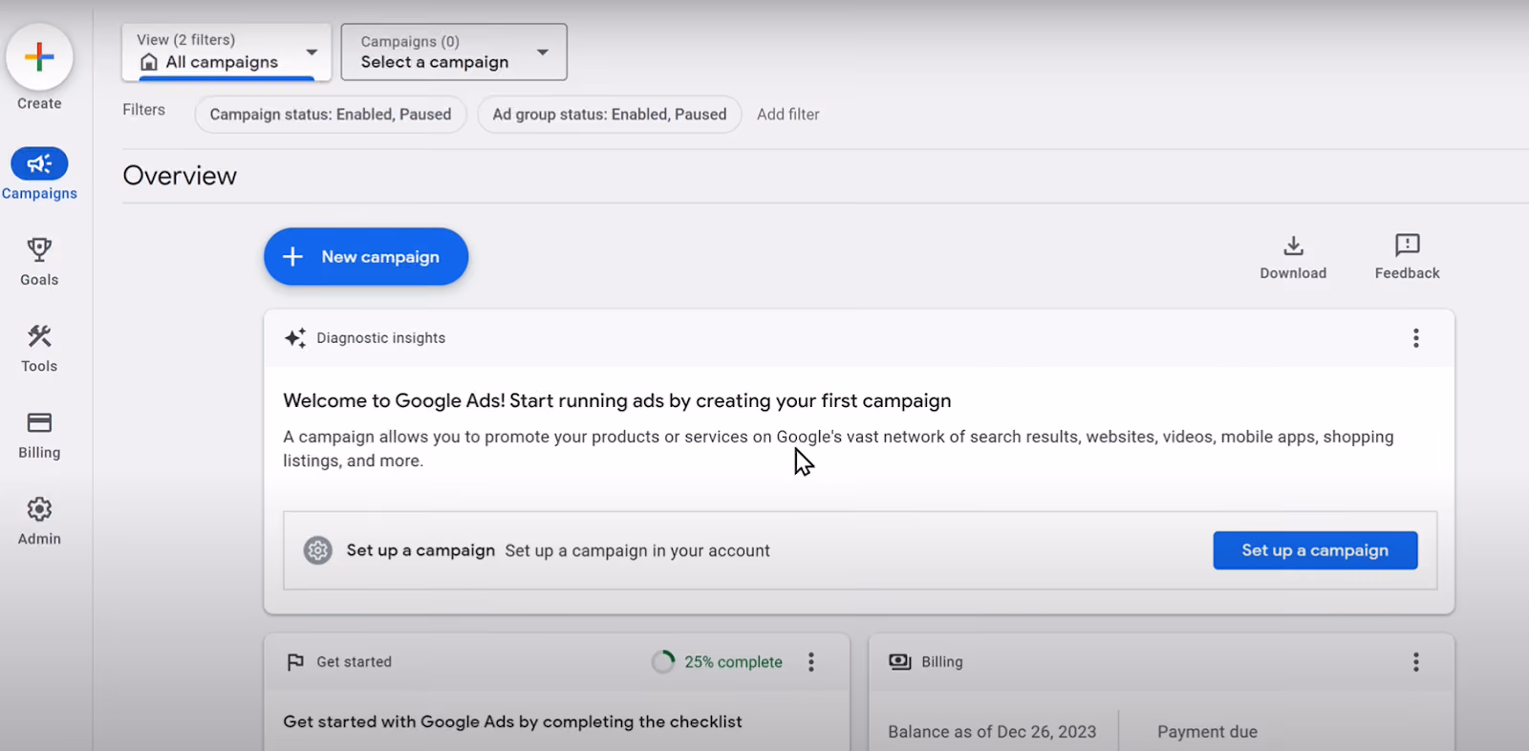Open the Billing card icon in sidebar
Image resolution: width=1529 pixels, height=751 pixels.
pyautogui.click(x=39, y=422)
